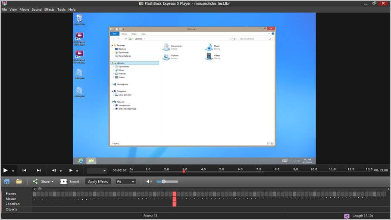Jump to start of the movie
The width and height of the screenshot is (391, 220).
click(x=24, y=170)
